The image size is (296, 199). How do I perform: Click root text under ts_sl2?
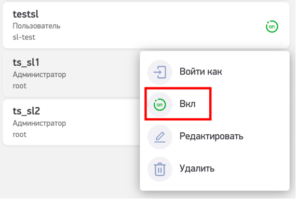pos(20,135)
